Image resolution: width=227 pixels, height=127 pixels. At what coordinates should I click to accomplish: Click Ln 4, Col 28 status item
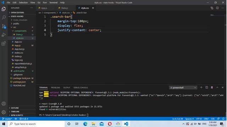click(x=177, y=119)
